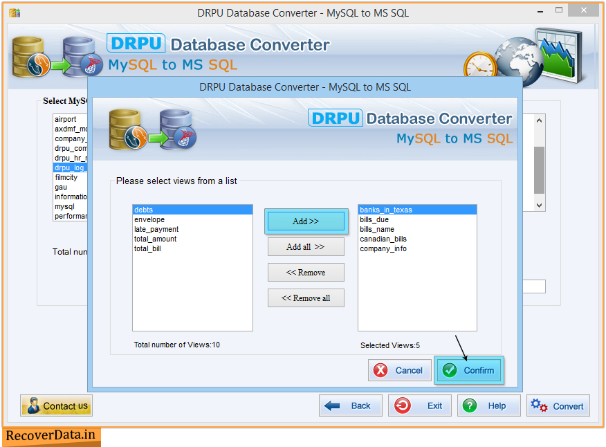606x447 pixels.
Task: Open the Contact us button
Action: pyautogui.click(x=57, y=405)
